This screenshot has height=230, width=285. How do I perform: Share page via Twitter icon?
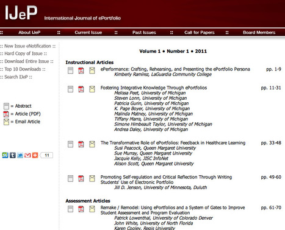[20, 155]
